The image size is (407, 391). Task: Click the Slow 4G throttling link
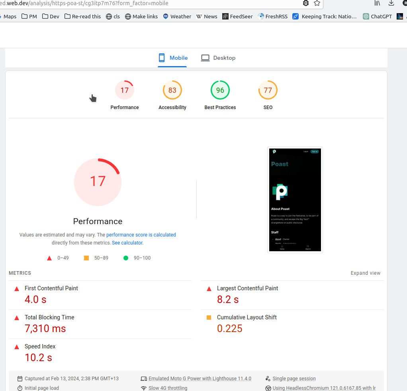[168, 388]
